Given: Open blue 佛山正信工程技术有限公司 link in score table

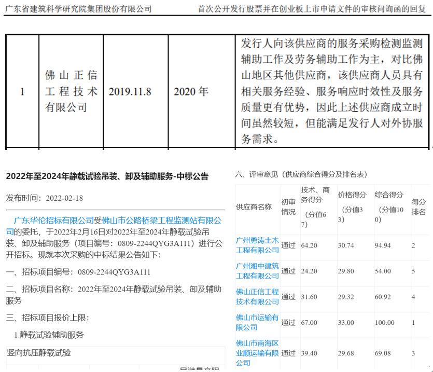Looking at the screenshot, I should coord(257,296).
